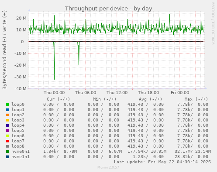
Task: Click the nvme0n1 minimum write value 6.07M
Action: tap(115, 152)
